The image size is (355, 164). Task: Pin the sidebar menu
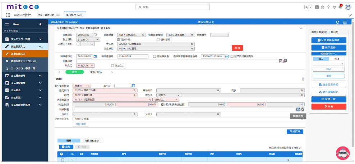(40, 24)
